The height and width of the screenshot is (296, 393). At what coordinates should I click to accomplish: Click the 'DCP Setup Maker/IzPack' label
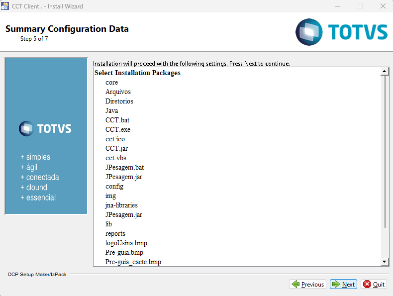[x=37, y=275]
